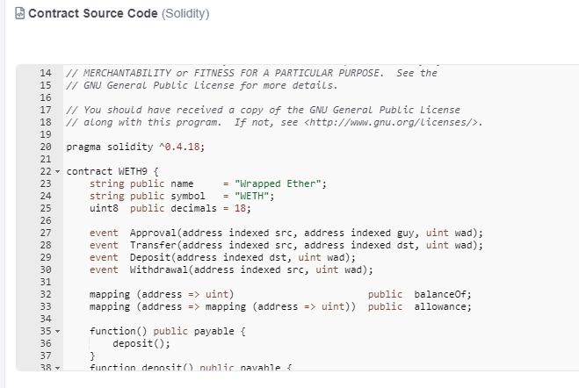Click the contract file icon beside the title
579x388 pixels.
pos(20,14)
